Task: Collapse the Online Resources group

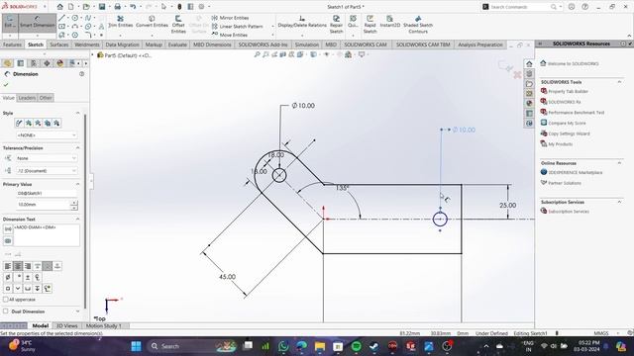Action: pos(619,163)
